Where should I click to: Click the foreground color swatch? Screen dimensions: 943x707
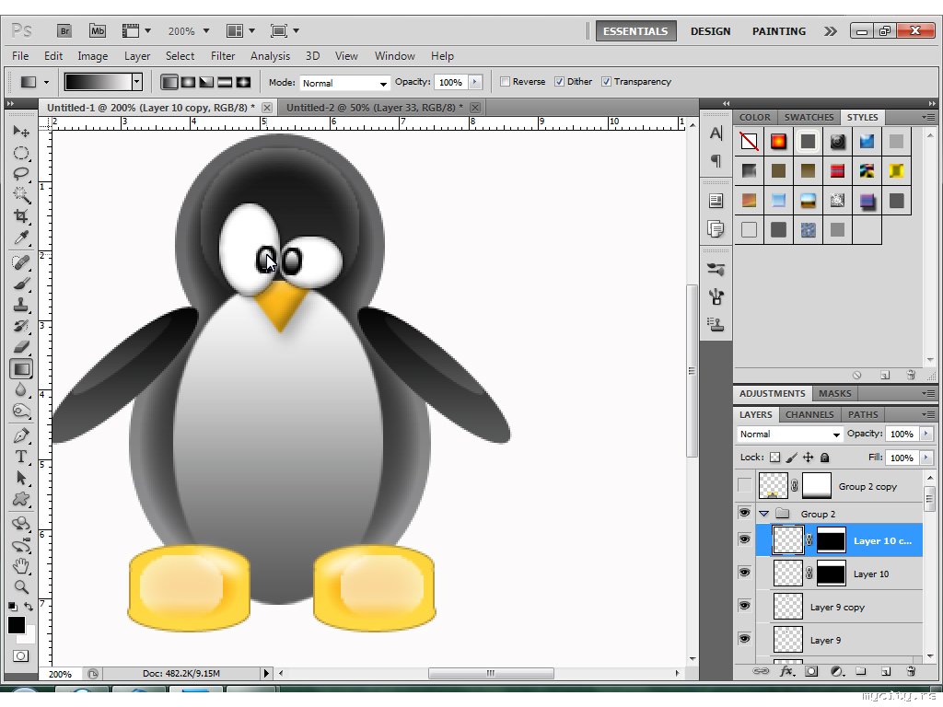pyautogui.click(x=17, y=625)
